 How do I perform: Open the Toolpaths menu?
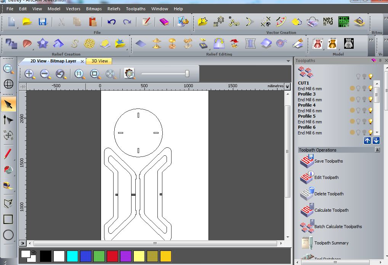[x=135, y=9]
